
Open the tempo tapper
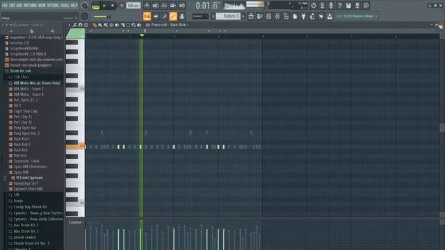pos(312,17)
